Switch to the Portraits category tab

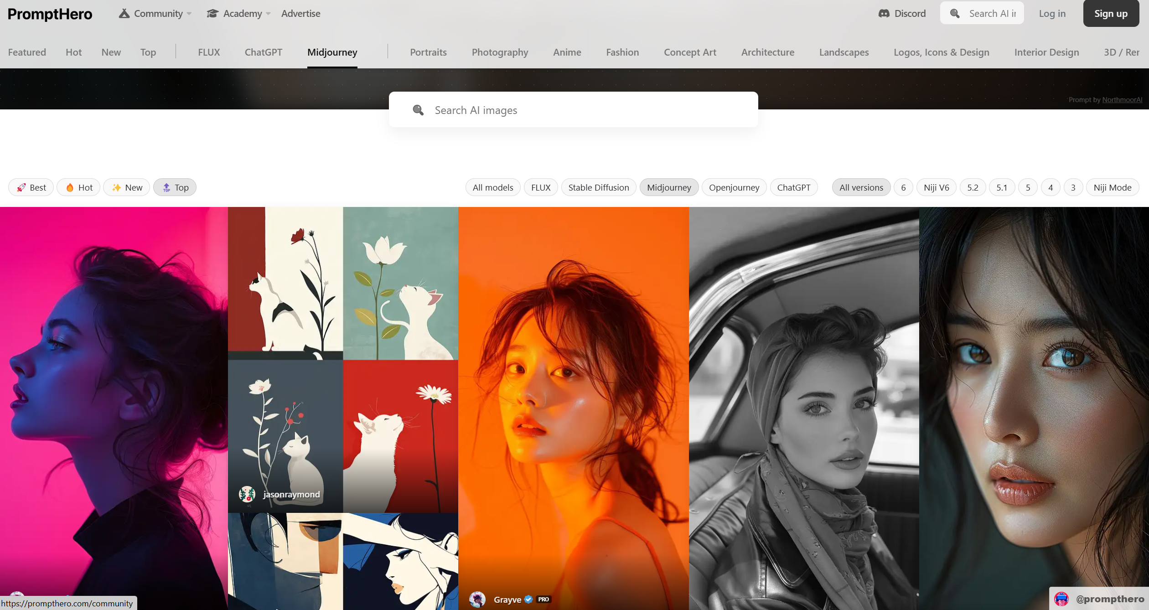pos(428,52)
